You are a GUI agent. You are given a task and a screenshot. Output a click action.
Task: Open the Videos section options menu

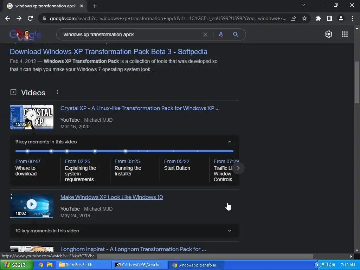pos(58,92)
